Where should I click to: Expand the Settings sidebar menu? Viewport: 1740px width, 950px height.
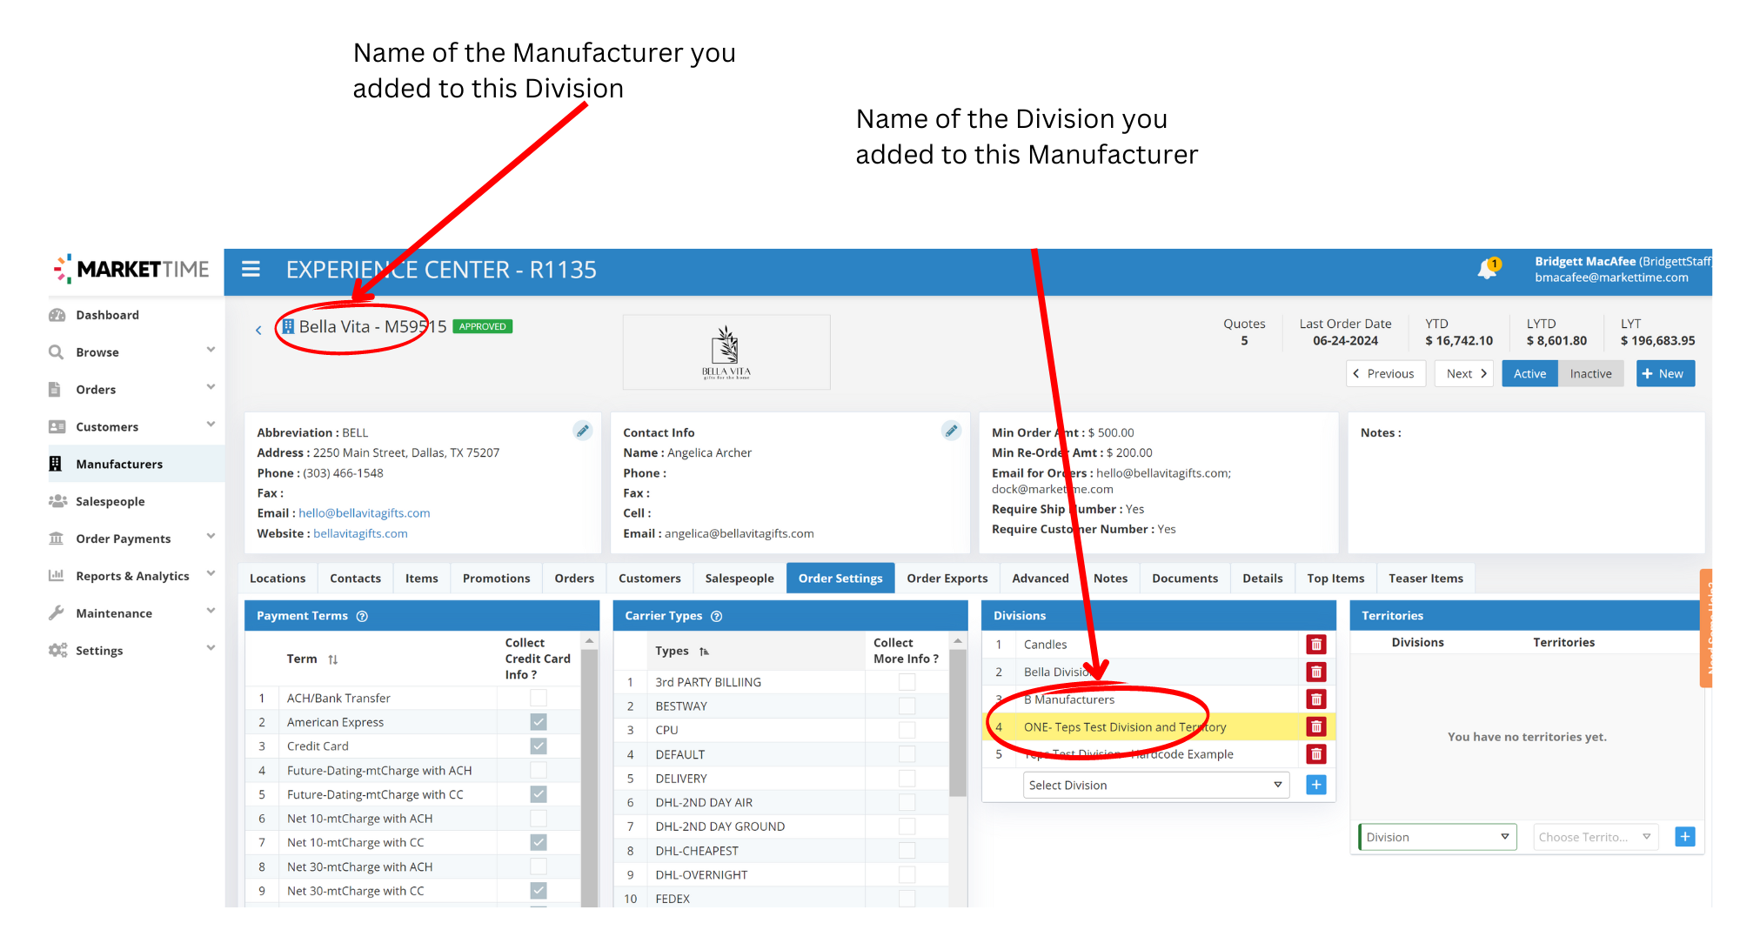[211, 648]
